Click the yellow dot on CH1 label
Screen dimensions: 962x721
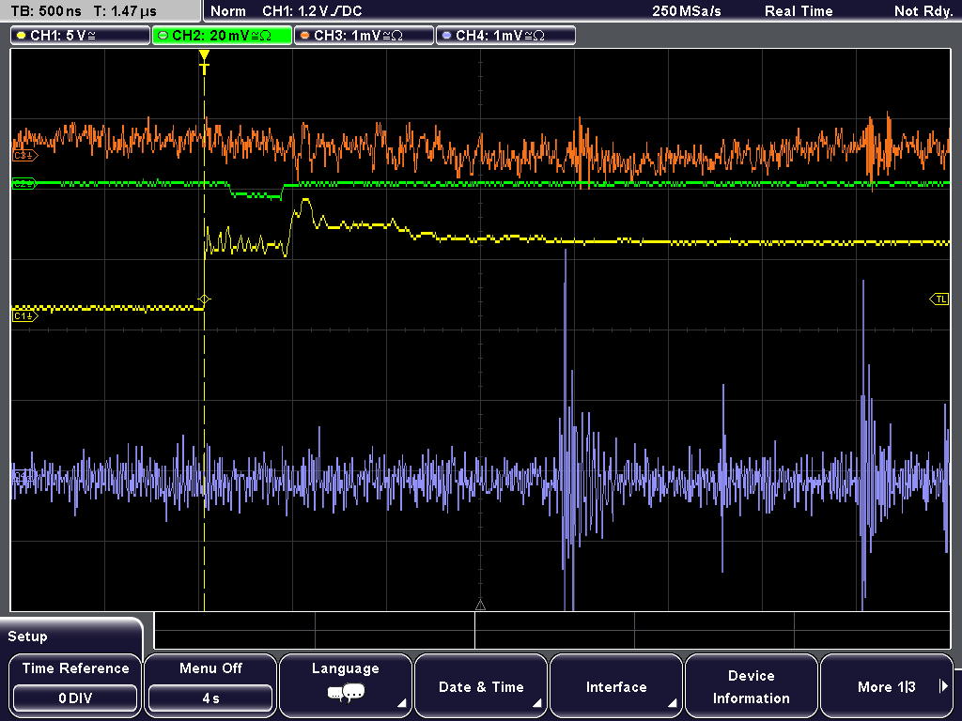pos(22,36)
